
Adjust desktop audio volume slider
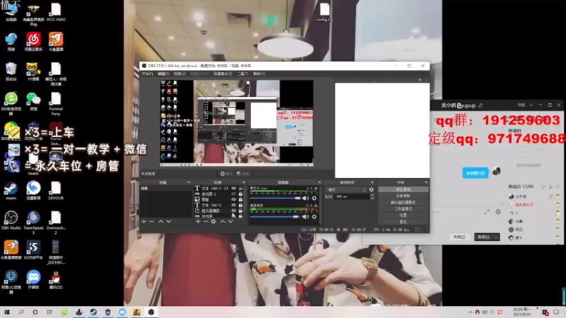click(x=275, y=217)
